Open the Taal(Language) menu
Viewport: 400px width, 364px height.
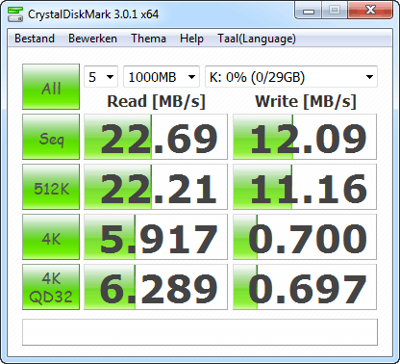[x=257, y=39]
